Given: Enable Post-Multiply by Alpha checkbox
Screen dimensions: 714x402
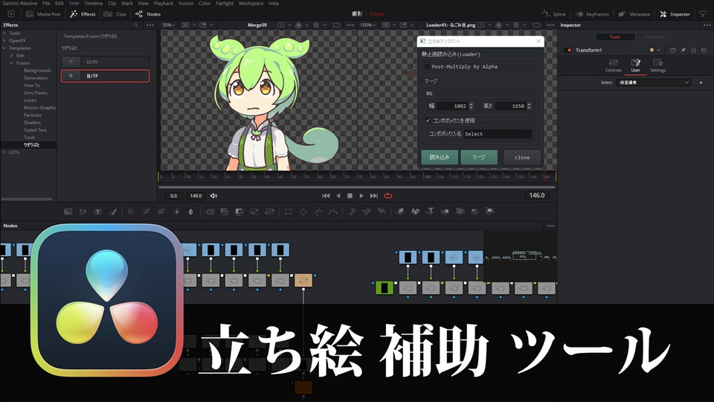Looking at the screenshot, I should pyautogui.click(x=427, y=66).
